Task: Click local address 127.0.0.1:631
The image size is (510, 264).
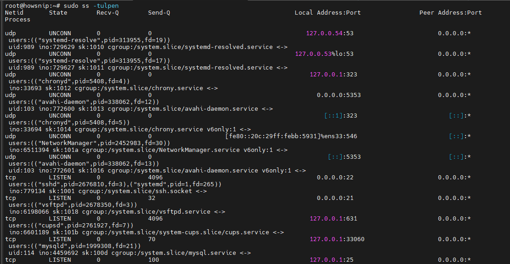Action: pos(333,219)
